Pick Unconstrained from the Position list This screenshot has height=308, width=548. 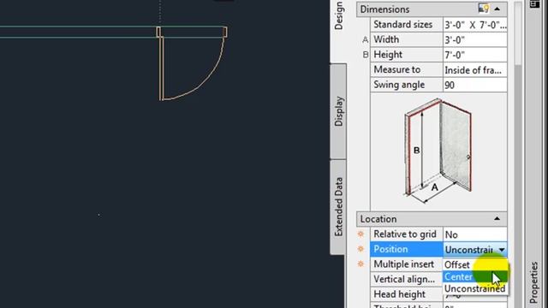(x=475, y=289)
